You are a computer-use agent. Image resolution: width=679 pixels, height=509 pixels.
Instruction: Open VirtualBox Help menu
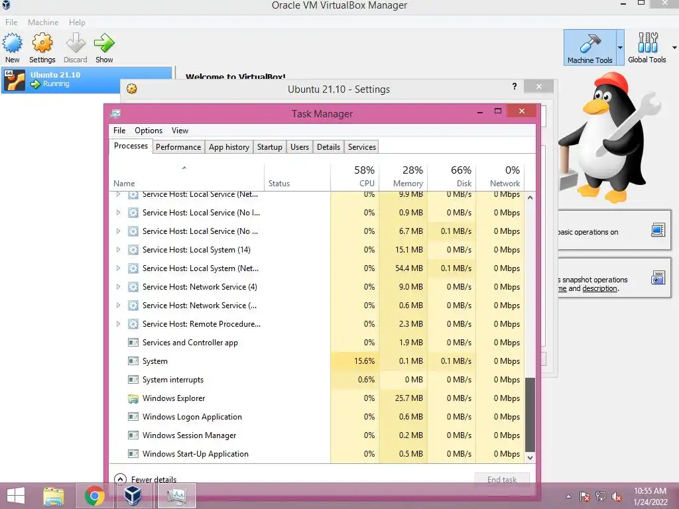(x=77, y=22)
